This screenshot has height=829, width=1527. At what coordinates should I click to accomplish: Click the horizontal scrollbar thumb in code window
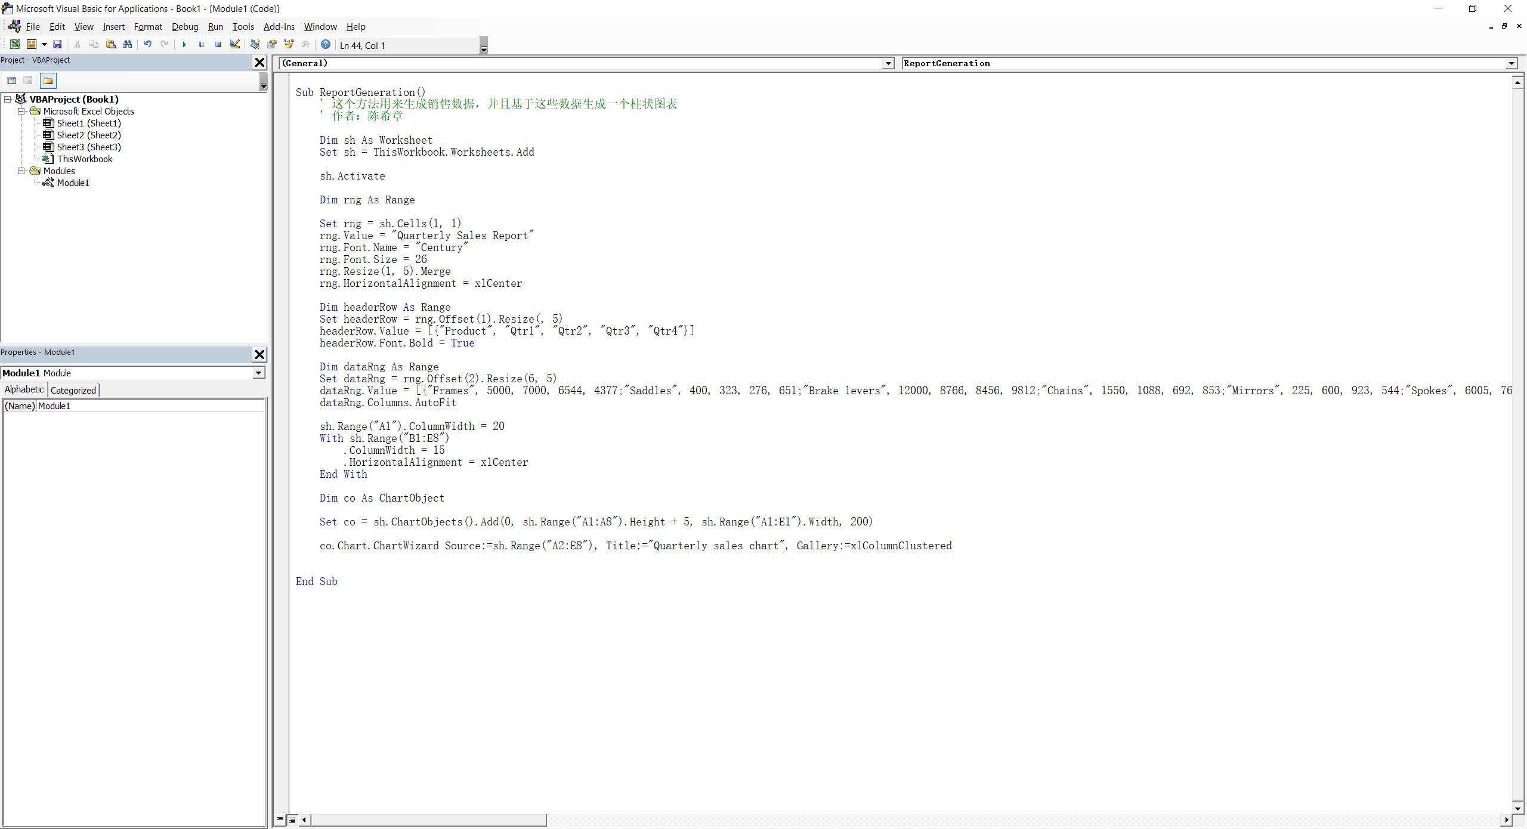click(428, 820)
